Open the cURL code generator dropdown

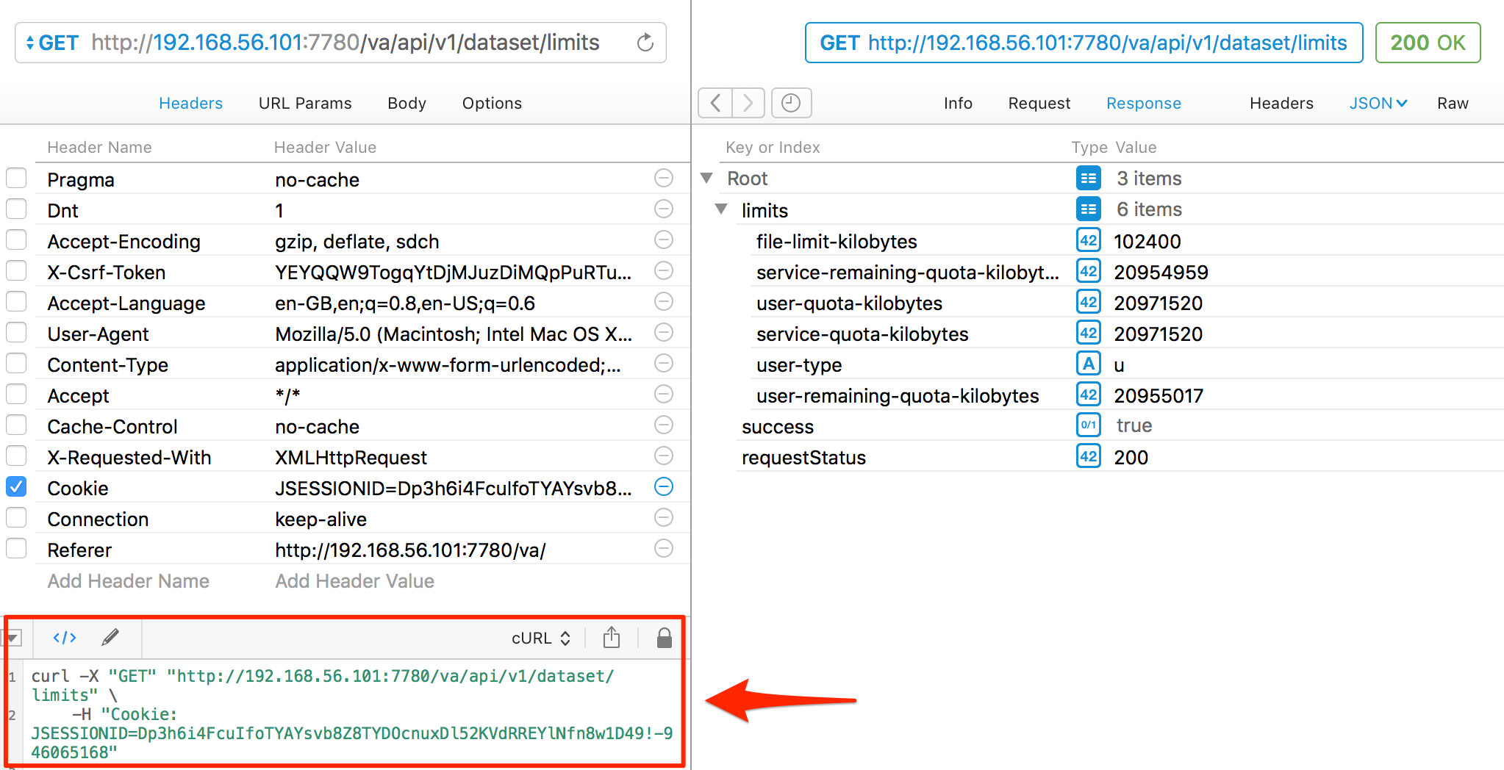(x=540, y=638)
